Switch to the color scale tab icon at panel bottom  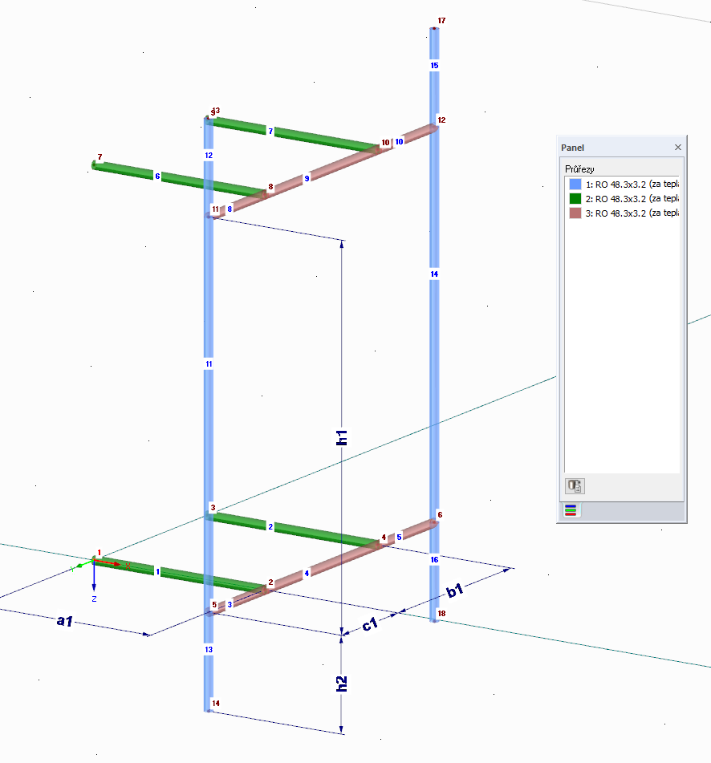571,510
